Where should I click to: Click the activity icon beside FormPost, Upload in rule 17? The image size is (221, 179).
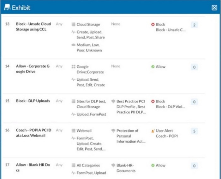(74, 173)
